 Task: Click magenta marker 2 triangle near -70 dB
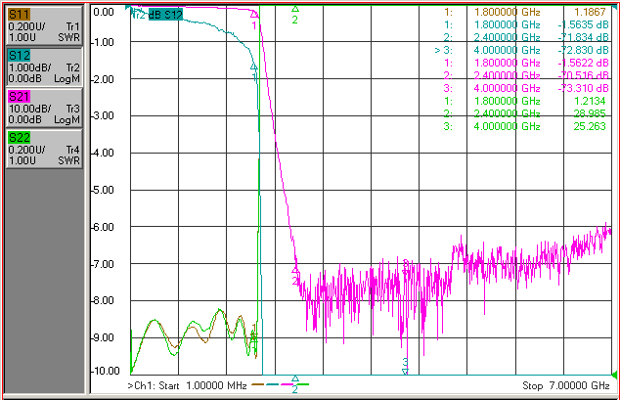[x=295, y=270]
